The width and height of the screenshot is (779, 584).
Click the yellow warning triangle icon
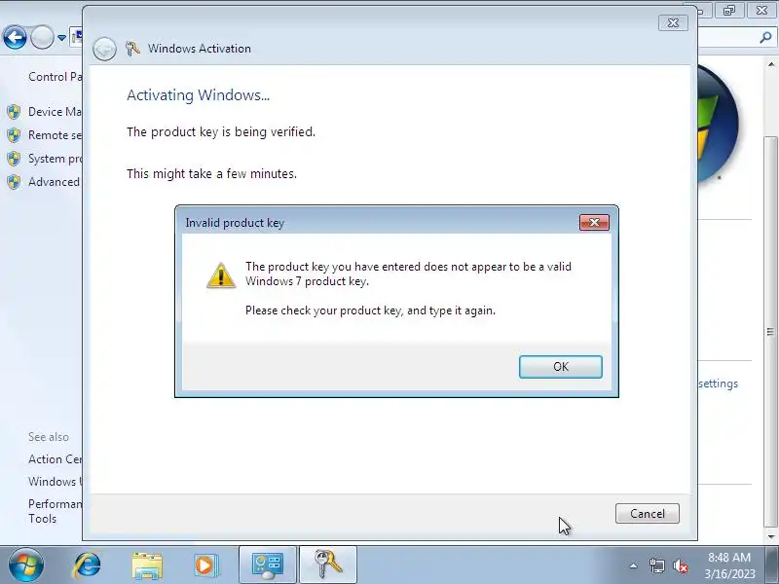(221, 275)
